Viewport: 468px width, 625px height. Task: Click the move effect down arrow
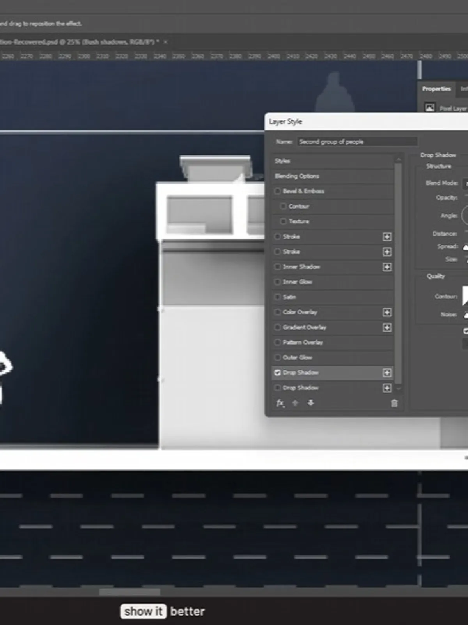pos(310,403)
